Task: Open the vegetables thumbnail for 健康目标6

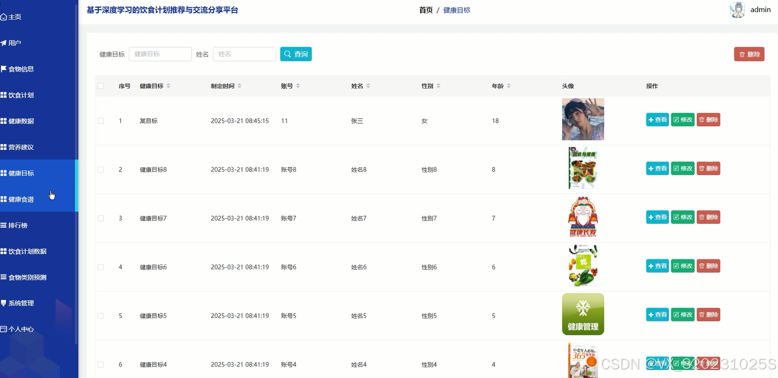Action: 583,265
